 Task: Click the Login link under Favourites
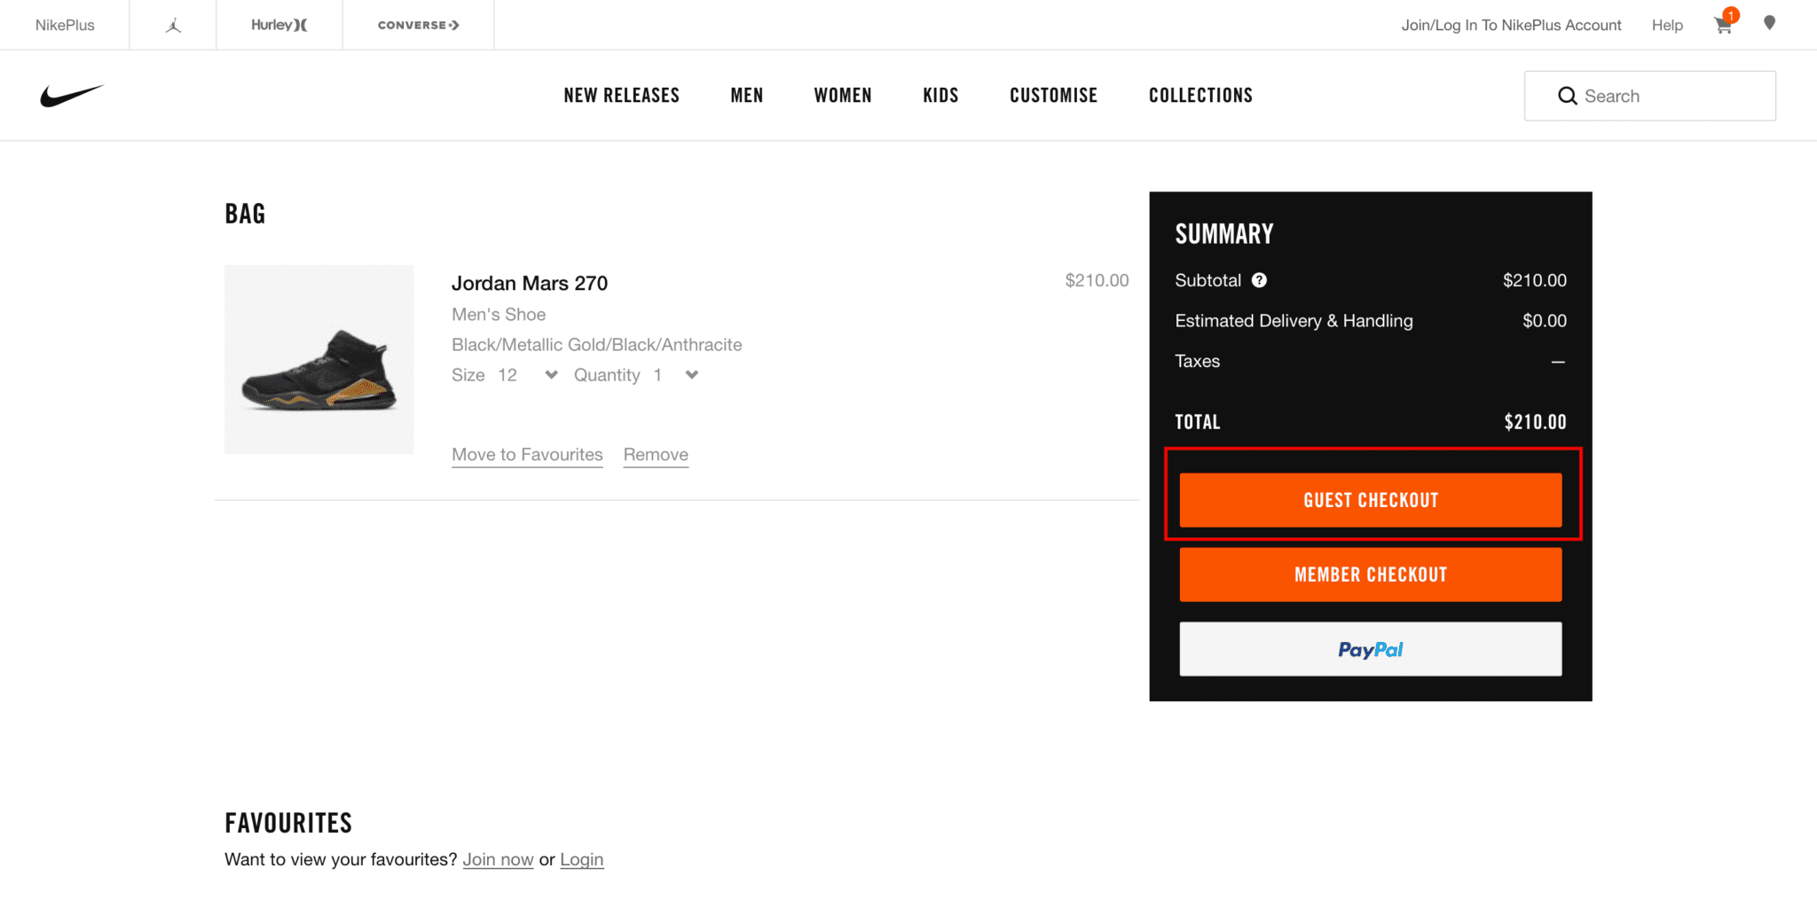(582, 859)
